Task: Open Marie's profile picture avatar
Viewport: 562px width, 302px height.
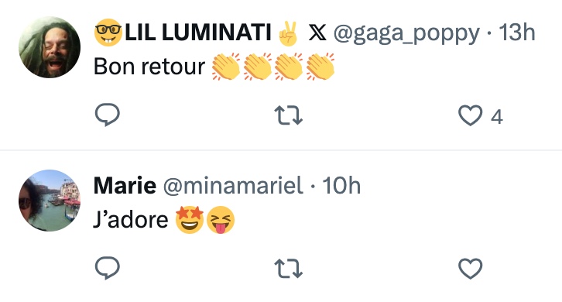Action: 50,201
